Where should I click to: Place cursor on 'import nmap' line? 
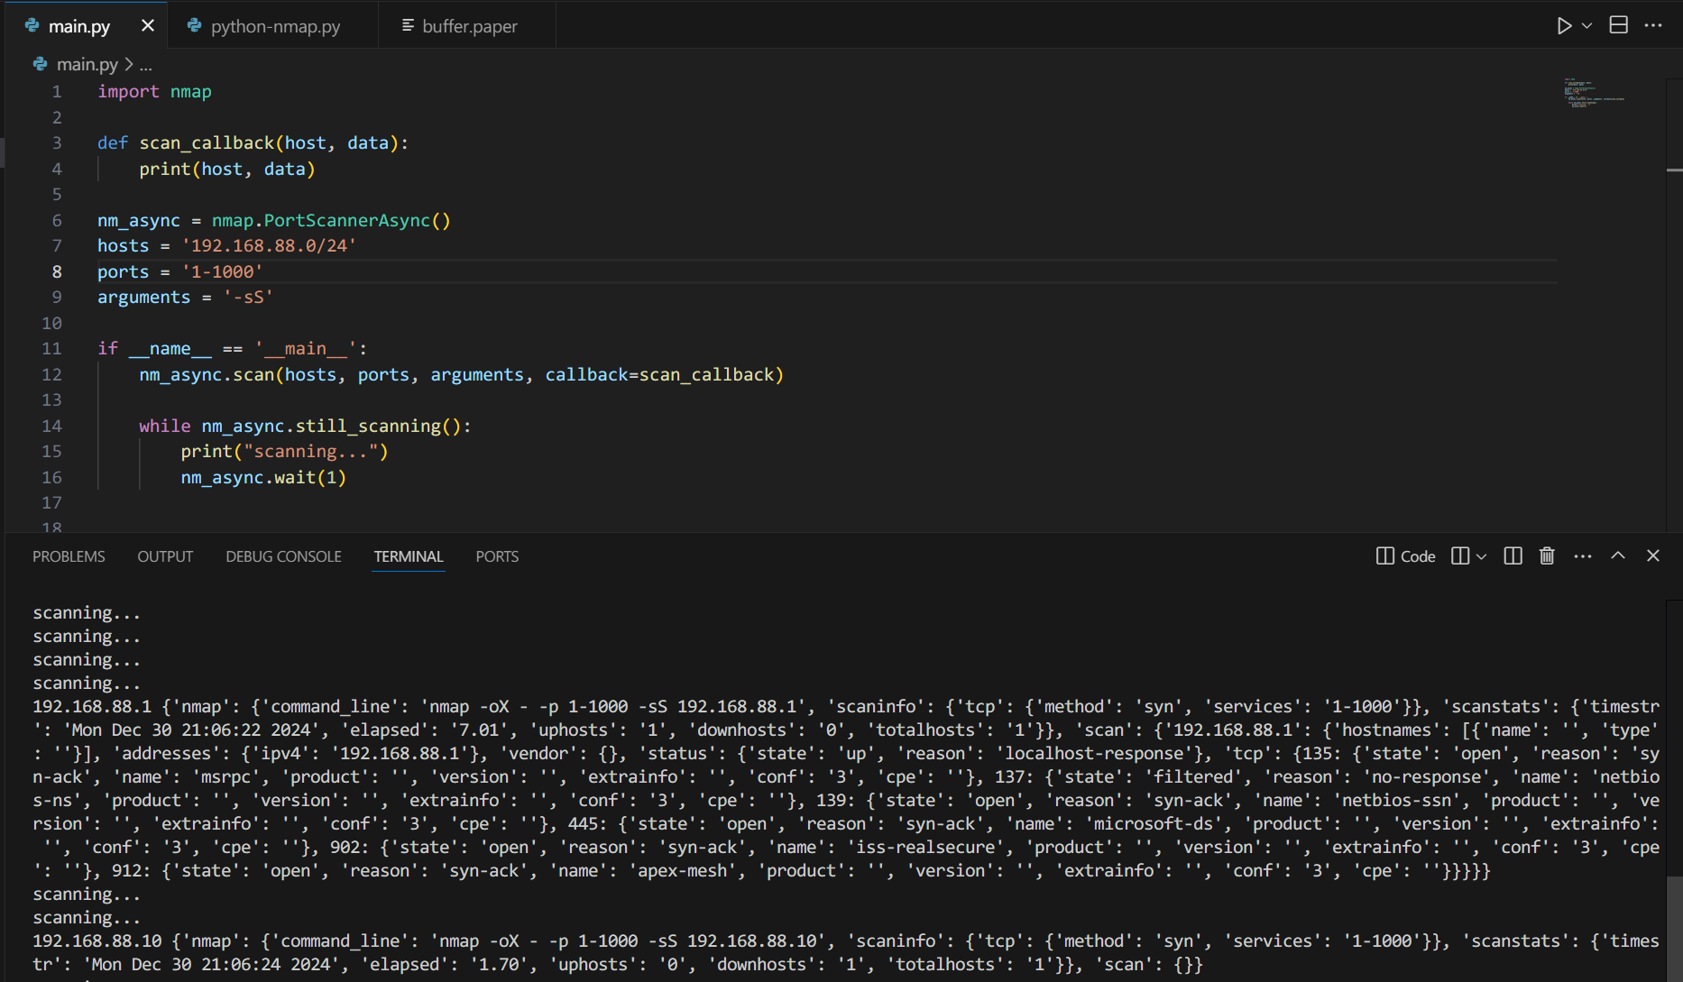(x=154, y=91)
